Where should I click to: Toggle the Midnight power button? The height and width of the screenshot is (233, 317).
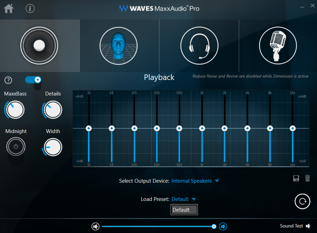coord(16,146)
